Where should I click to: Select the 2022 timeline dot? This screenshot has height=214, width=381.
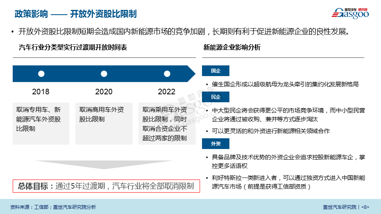[167, 74]
